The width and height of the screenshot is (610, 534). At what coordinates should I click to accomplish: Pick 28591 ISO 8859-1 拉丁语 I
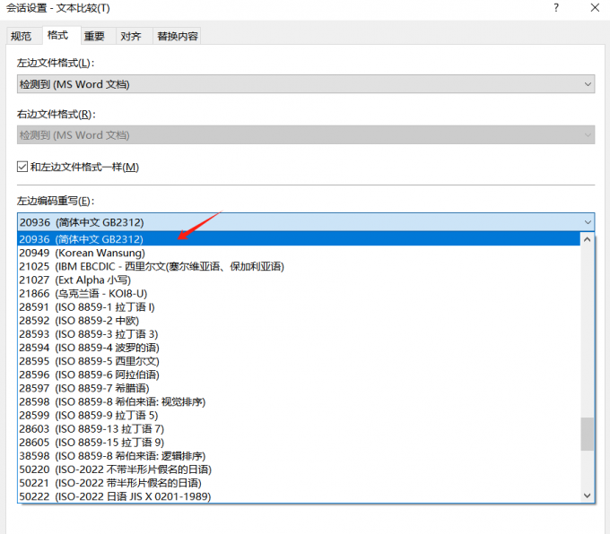(299, 307)
